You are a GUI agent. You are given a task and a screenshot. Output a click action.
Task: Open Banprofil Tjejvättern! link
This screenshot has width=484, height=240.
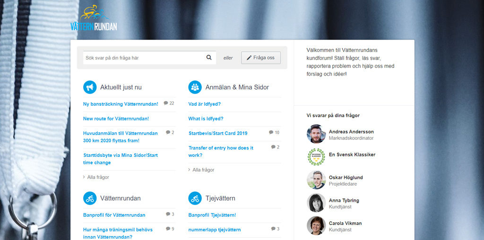tap(212, 215)
